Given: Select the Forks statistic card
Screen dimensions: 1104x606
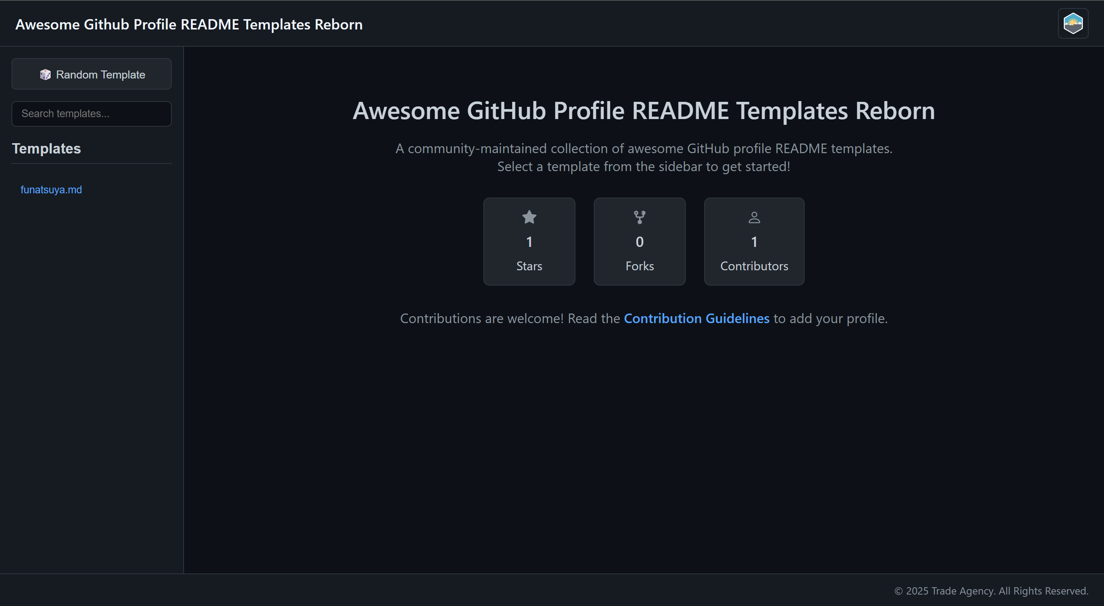Looking at the screenshot, I should click(x=639, y=242).
